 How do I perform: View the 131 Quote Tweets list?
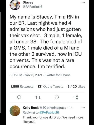50,86
